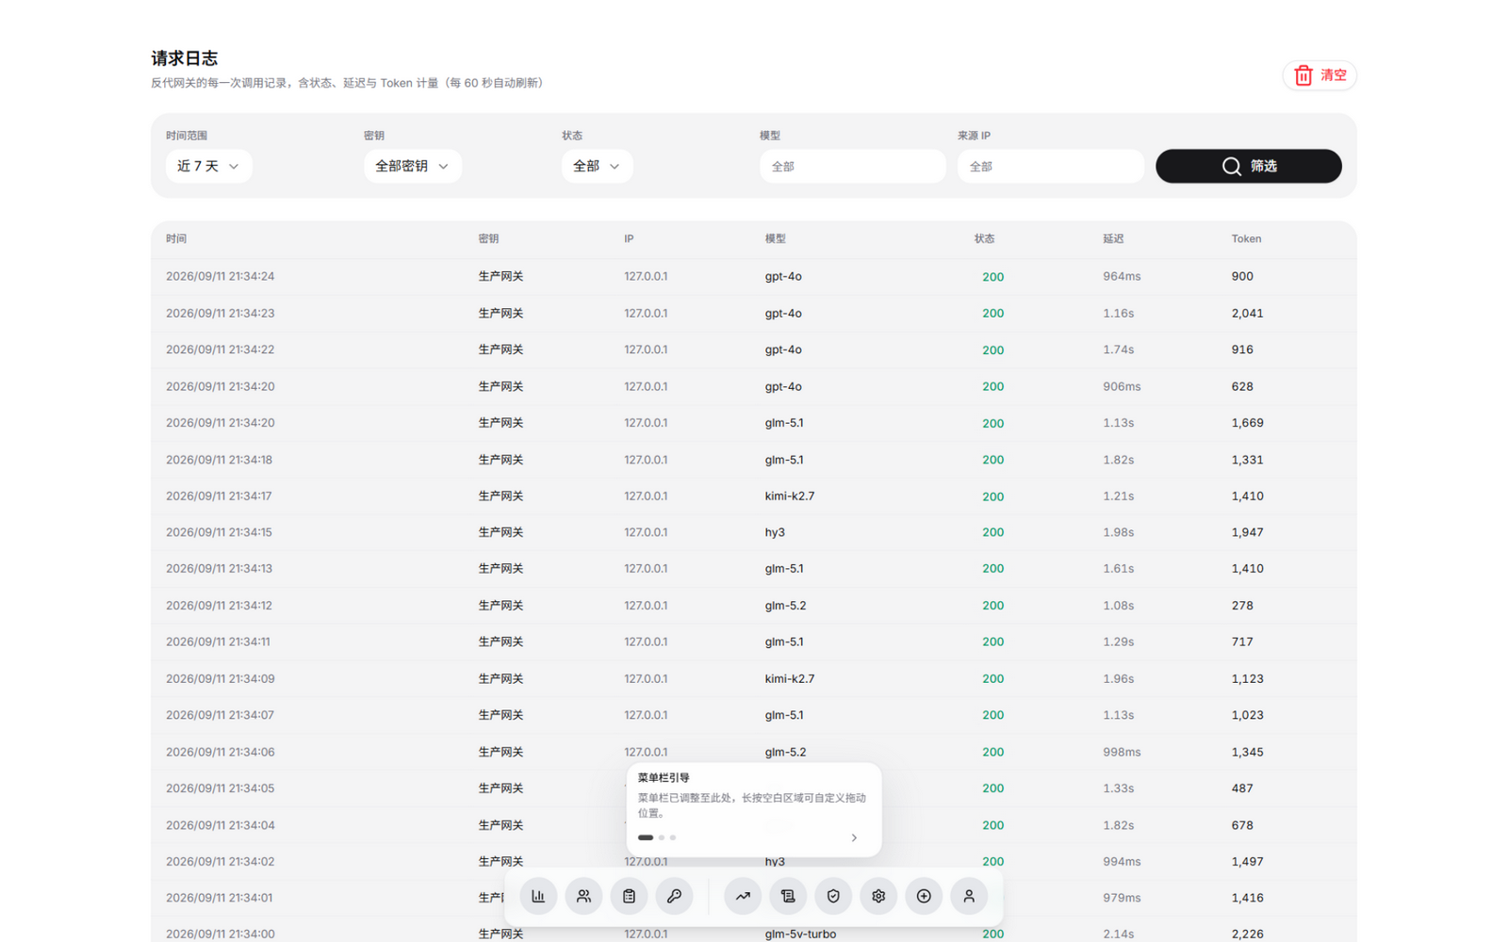Open the single person profile icon
1508x942 pixels.
pos(969,896)
